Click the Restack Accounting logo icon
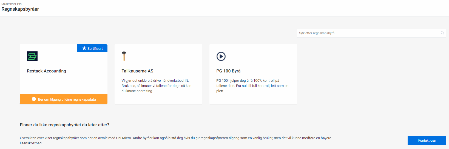This screenshot has height=149, width=449. 32,56
